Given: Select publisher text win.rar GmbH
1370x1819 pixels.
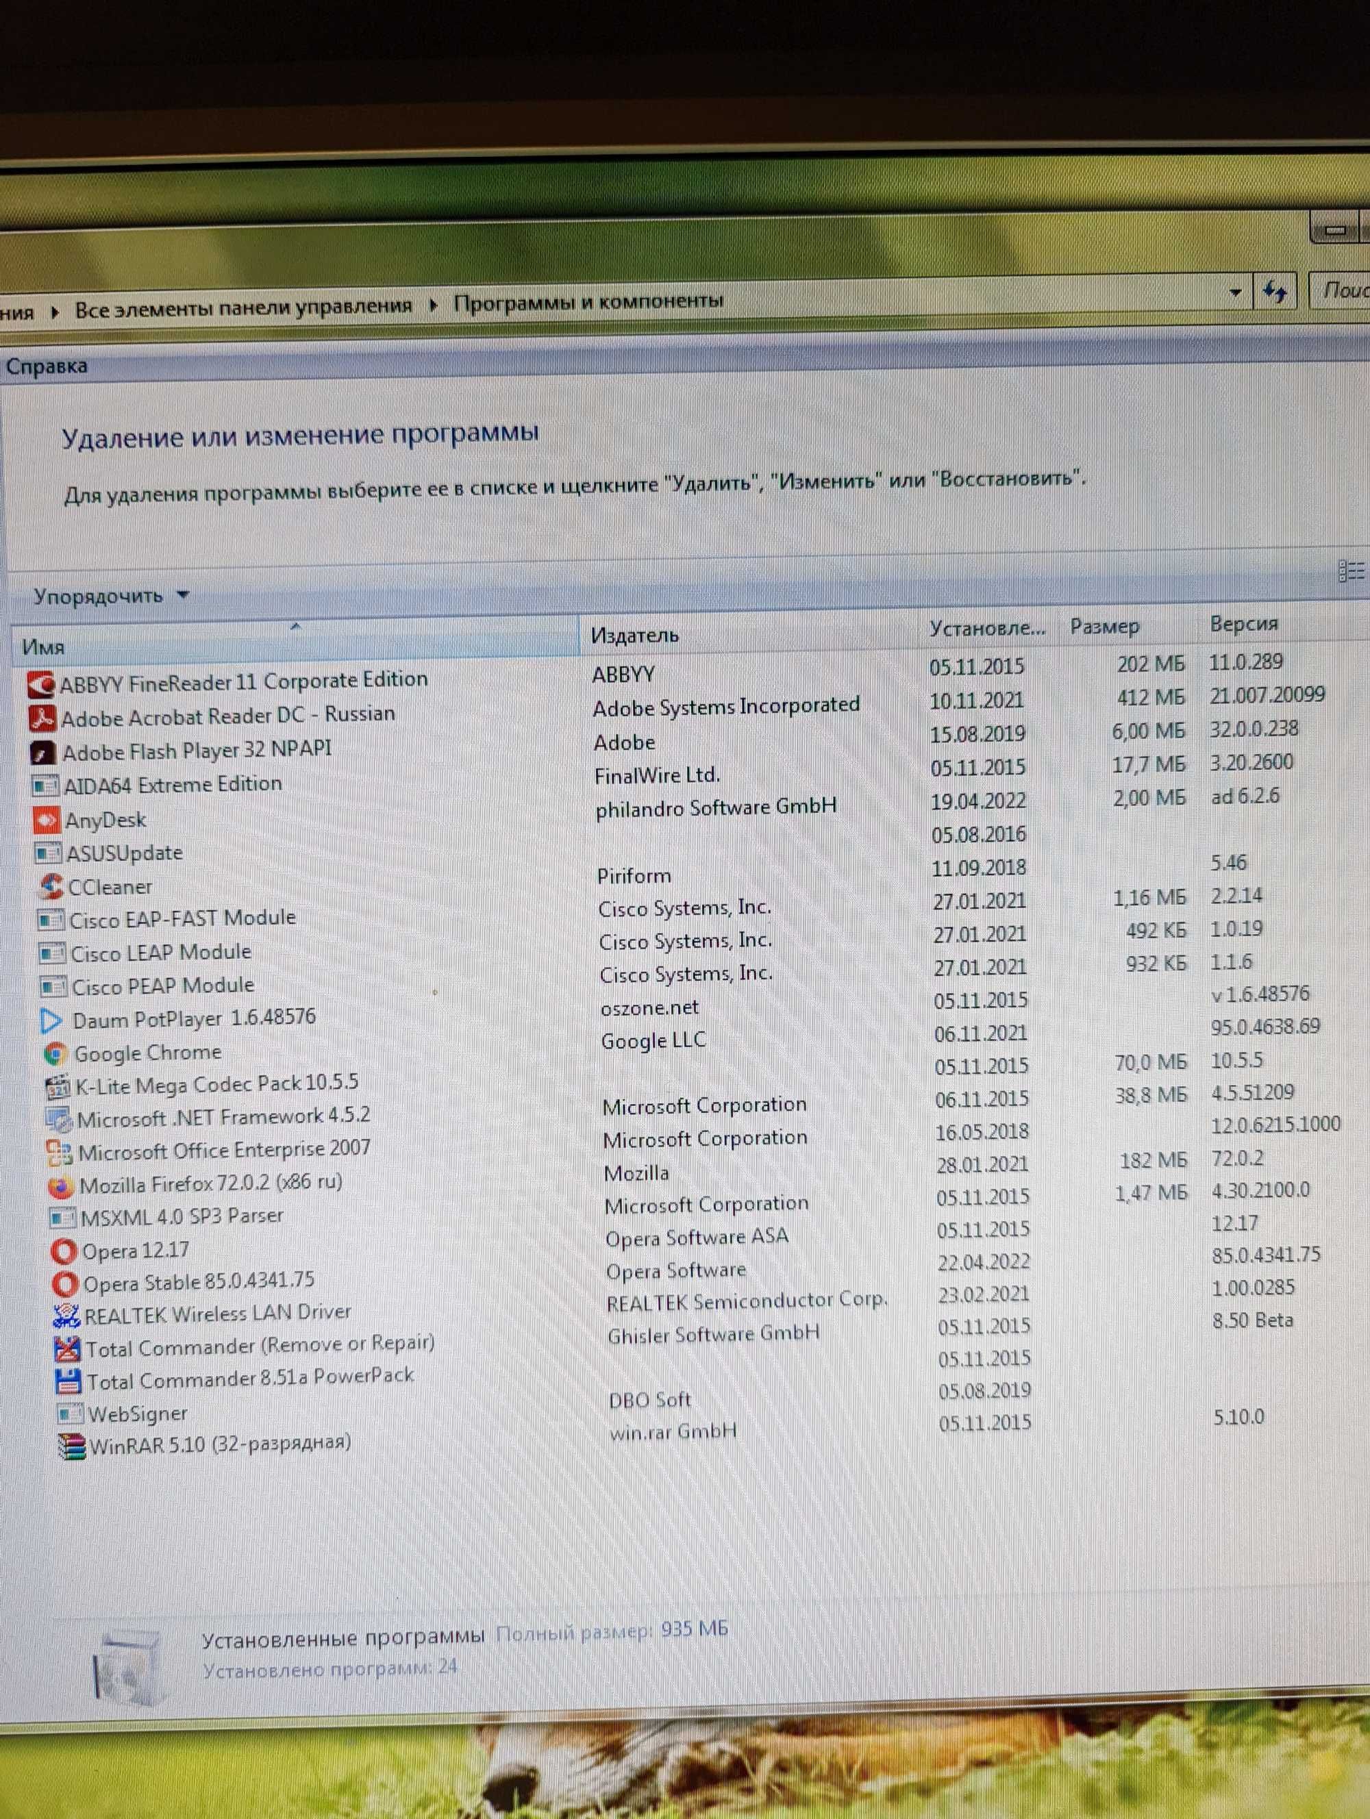Looking at the screenshot, I should click(673, 1431).
